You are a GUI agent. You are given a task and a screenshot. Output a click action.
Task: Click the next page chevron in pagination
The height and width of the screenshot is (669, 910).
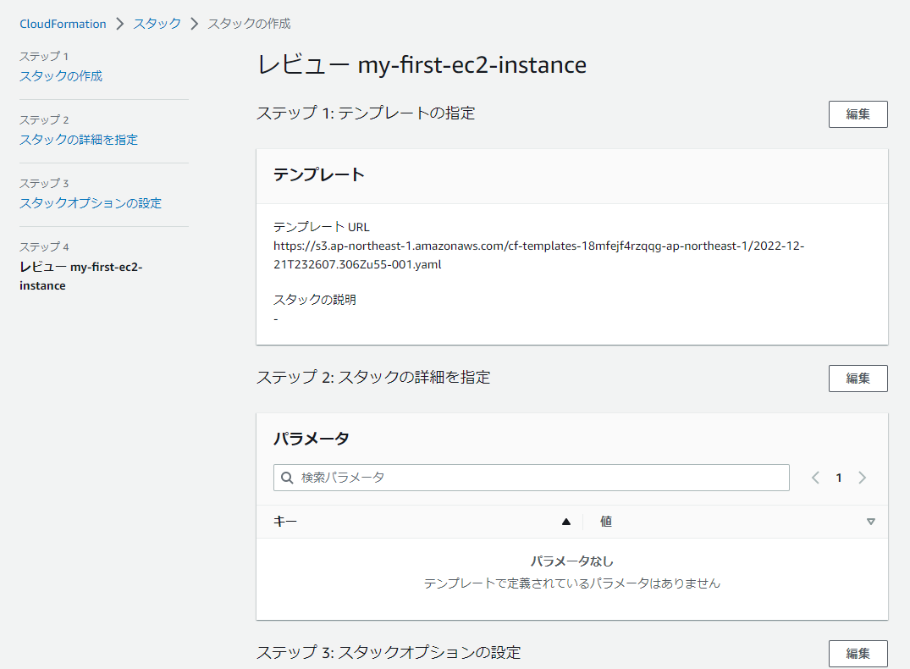862,478
